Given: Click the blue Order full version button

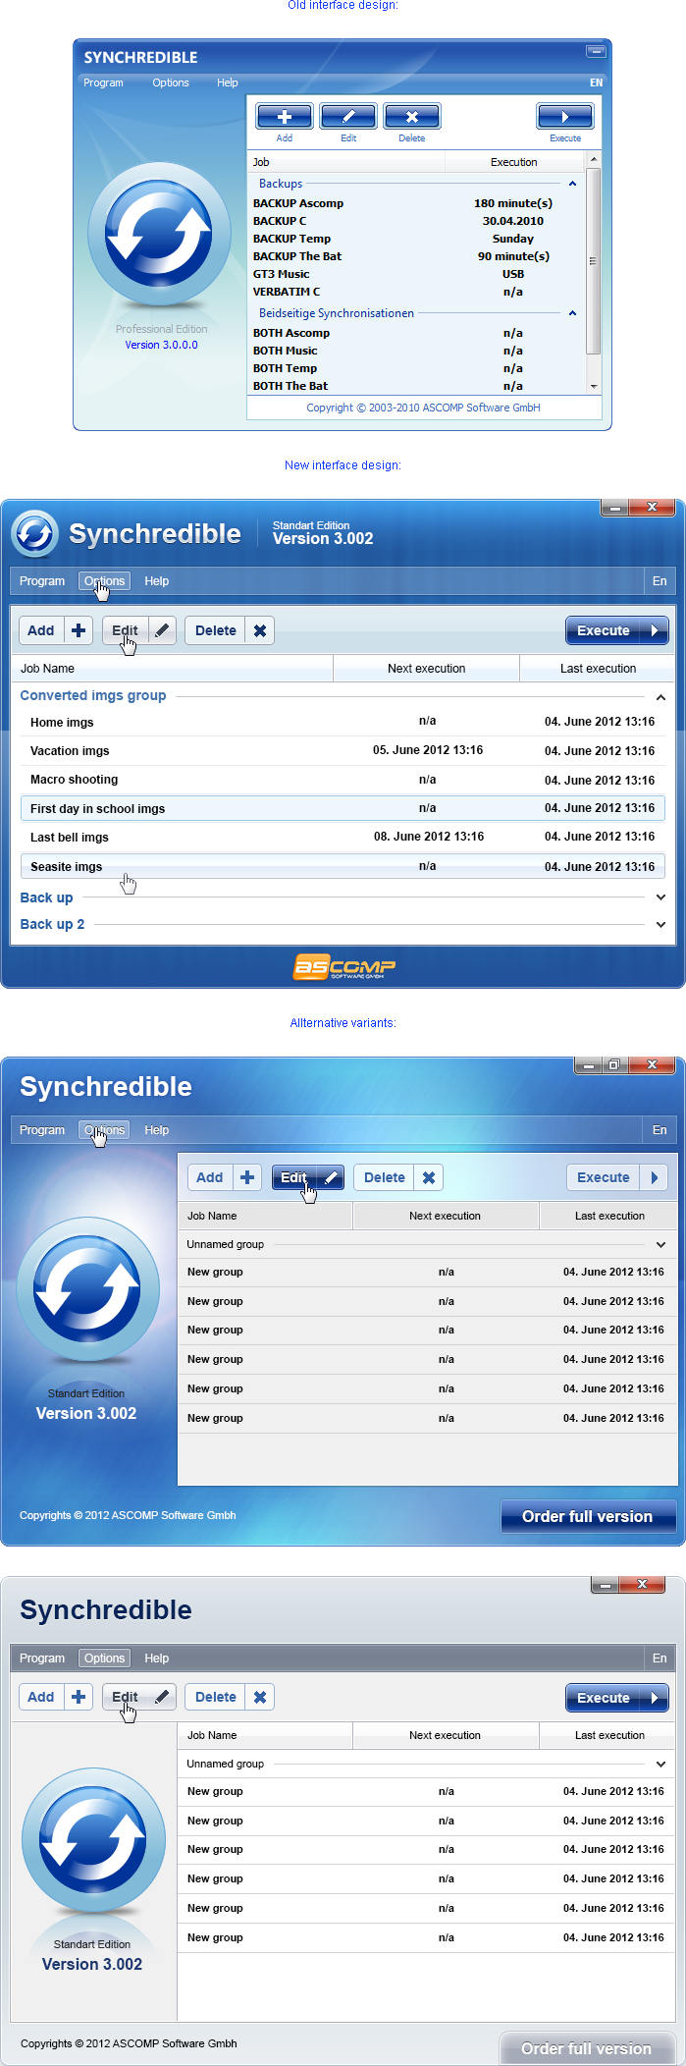Looking at the screenshot, I should 588,1516.
